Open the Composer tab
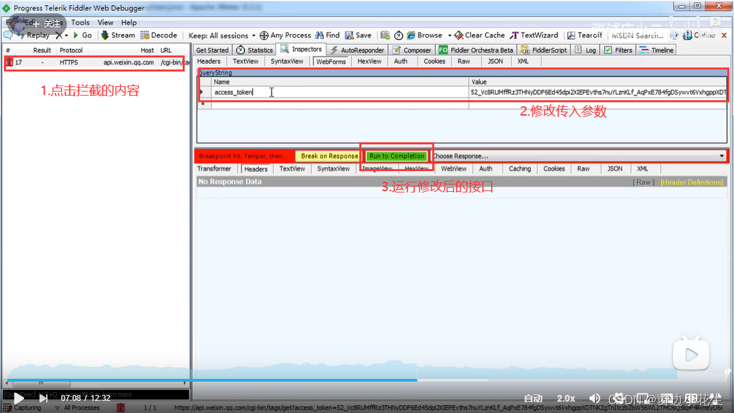The height and width of the screenshot is (413, 734). [x=411, y=50]
